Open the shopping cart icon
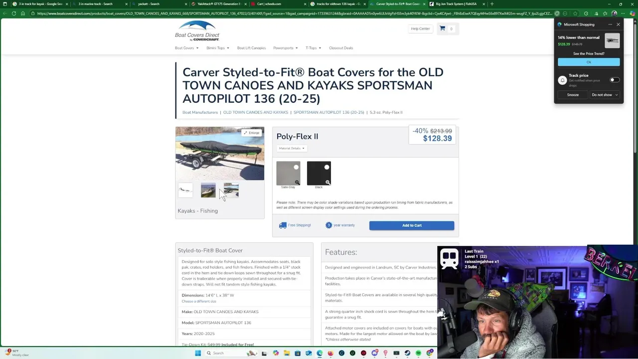Screen dimensions: 638x359 click(x=442, y=28)
